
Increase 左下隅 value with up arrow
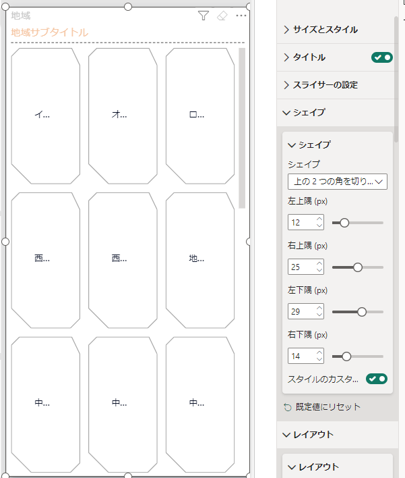click(319, 308)
